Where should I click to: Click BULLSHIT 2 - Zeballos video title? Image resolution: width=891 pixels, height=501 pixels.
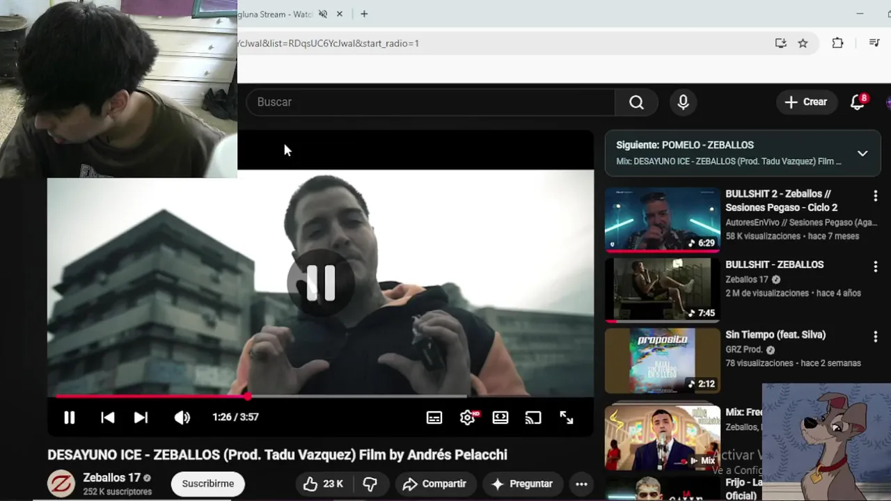tap(781, 200)
